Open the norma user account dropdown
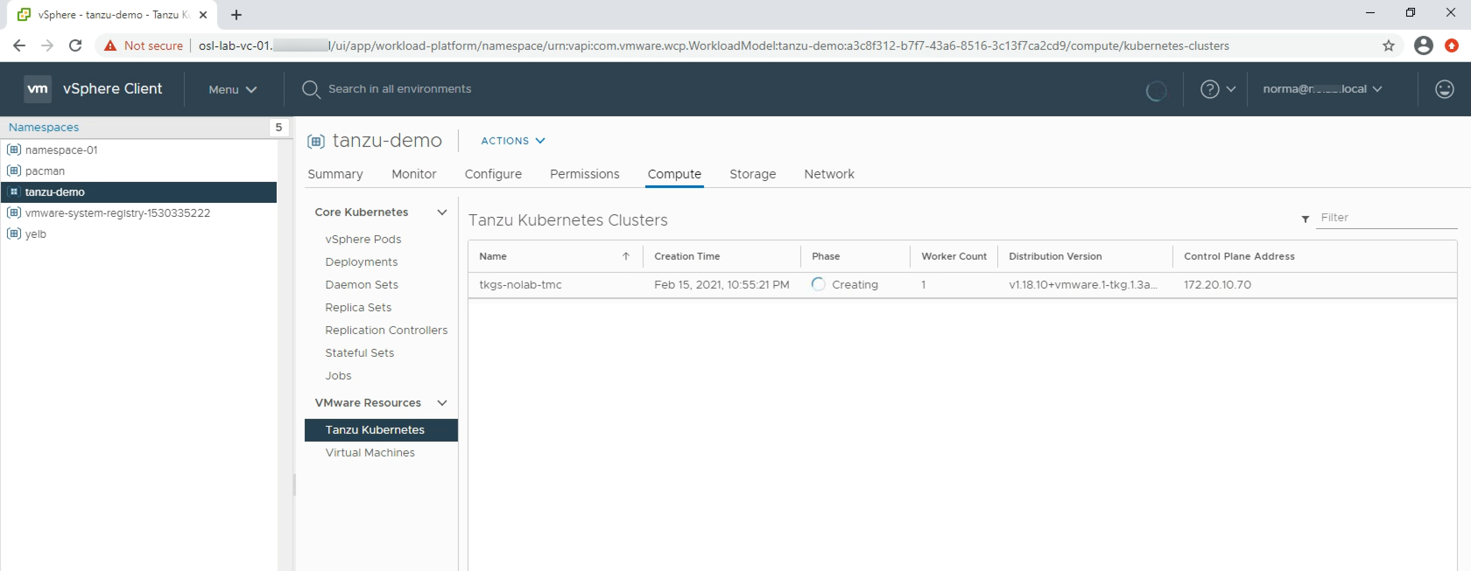 [x=1323, y=89]
